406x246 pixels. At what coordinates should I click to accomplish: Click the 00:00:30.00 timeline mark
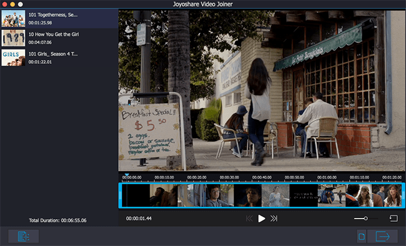point(229,177)
